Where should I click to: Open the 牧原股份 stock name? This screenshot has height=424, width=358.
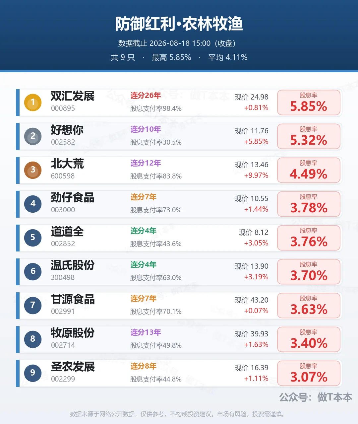tap(73, 333)
